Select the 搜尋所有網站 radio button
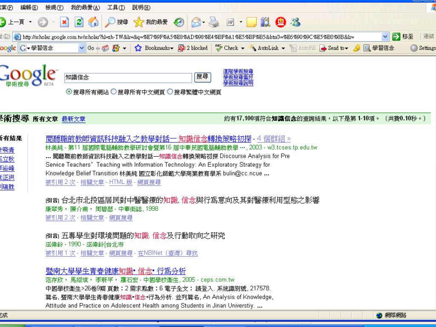436x327 pixels. click(69, 92)
